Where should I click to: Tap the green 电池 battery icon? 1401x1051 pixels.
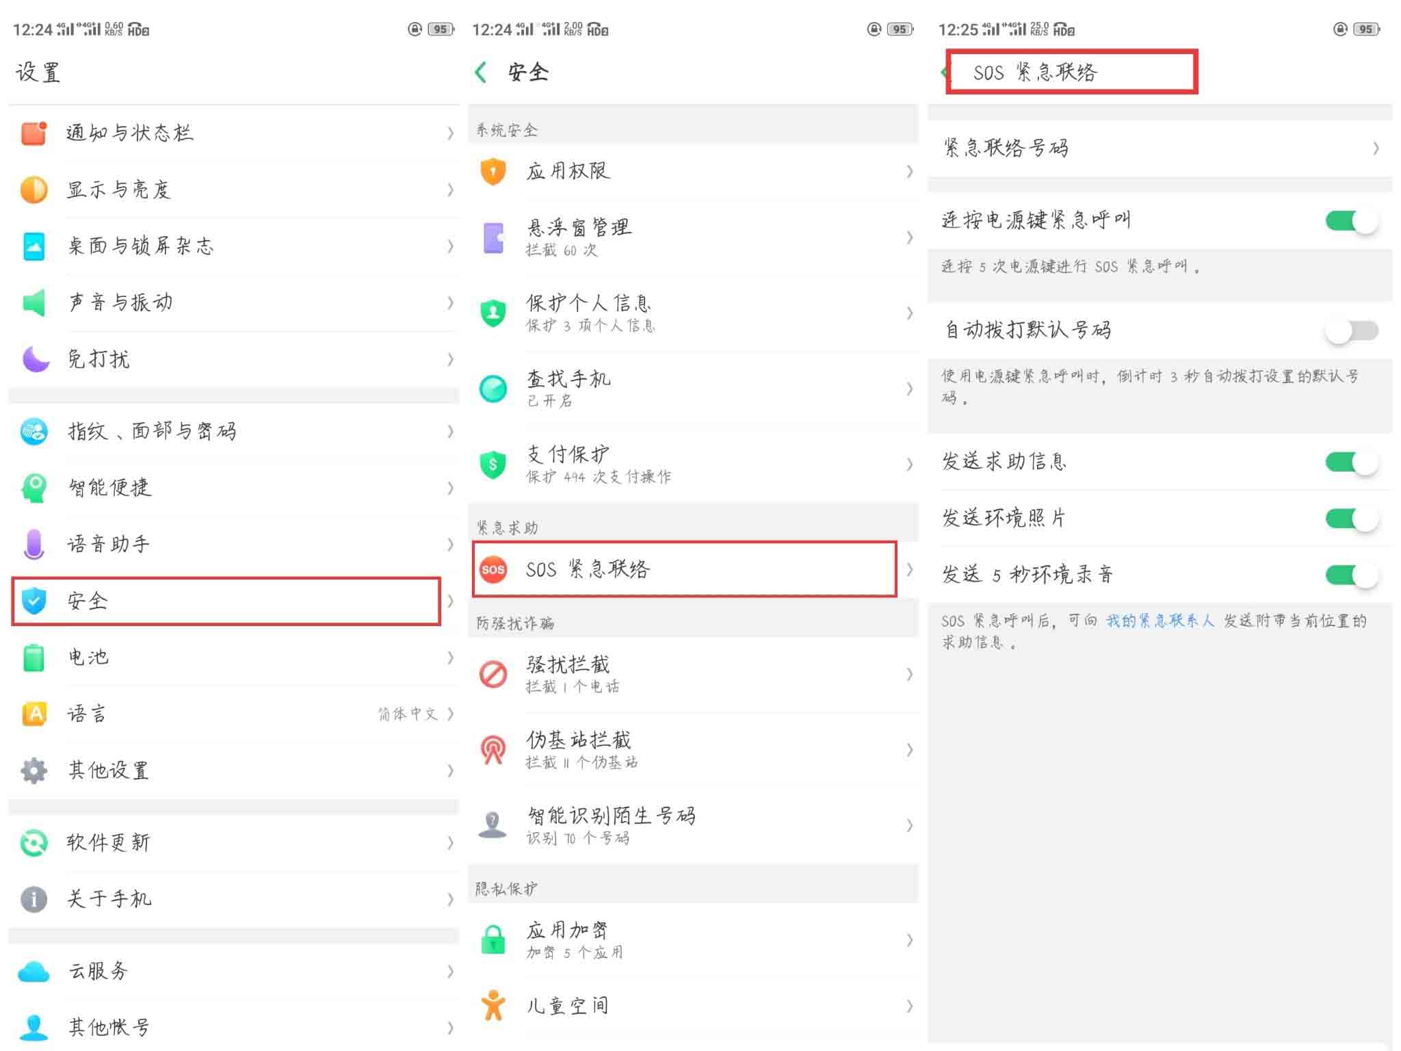point(34,658)
